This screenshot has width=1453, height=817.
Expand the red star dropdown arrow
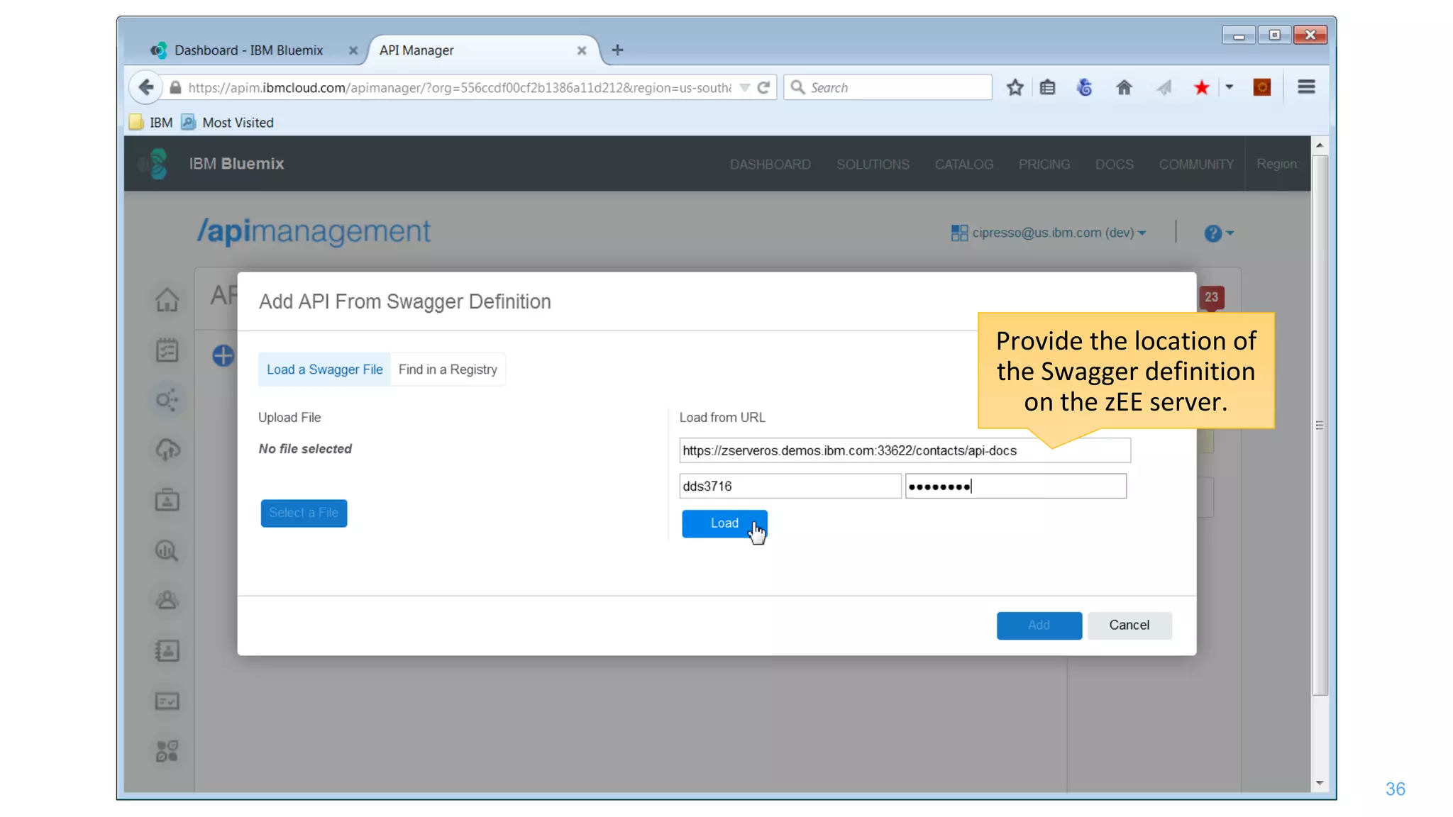click(1230, 87)
